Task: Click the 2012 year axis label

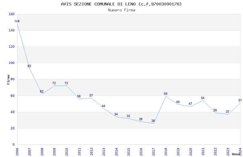Action: [91, 152]
